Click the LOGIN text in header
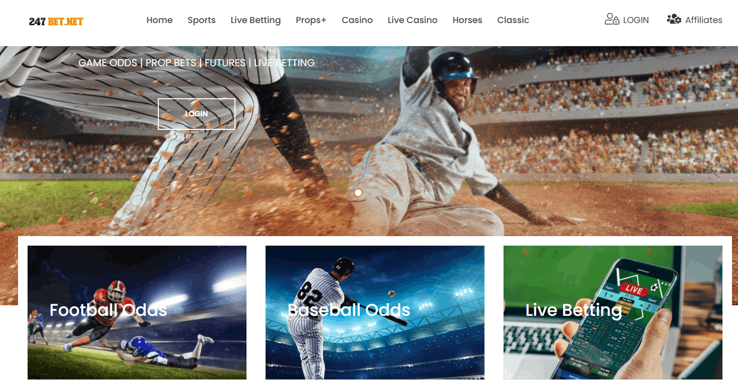 click(636, 20)
